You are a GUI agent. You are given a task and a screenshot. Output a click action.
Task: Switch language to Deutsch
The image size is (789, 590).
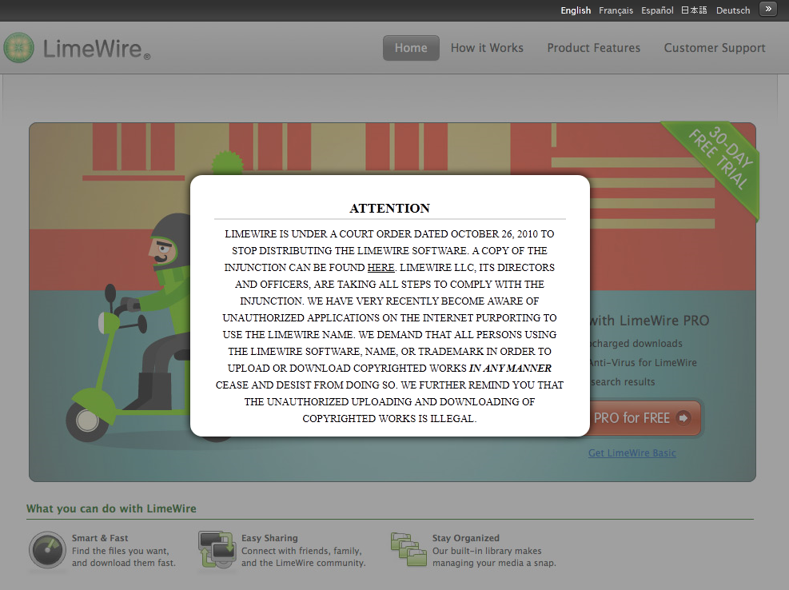(733, 10)
